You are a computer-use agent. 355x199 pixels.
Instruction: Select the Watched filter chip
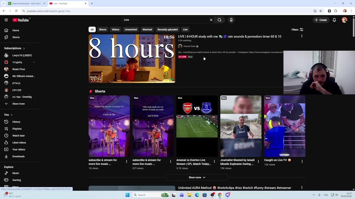pos(147,30)
